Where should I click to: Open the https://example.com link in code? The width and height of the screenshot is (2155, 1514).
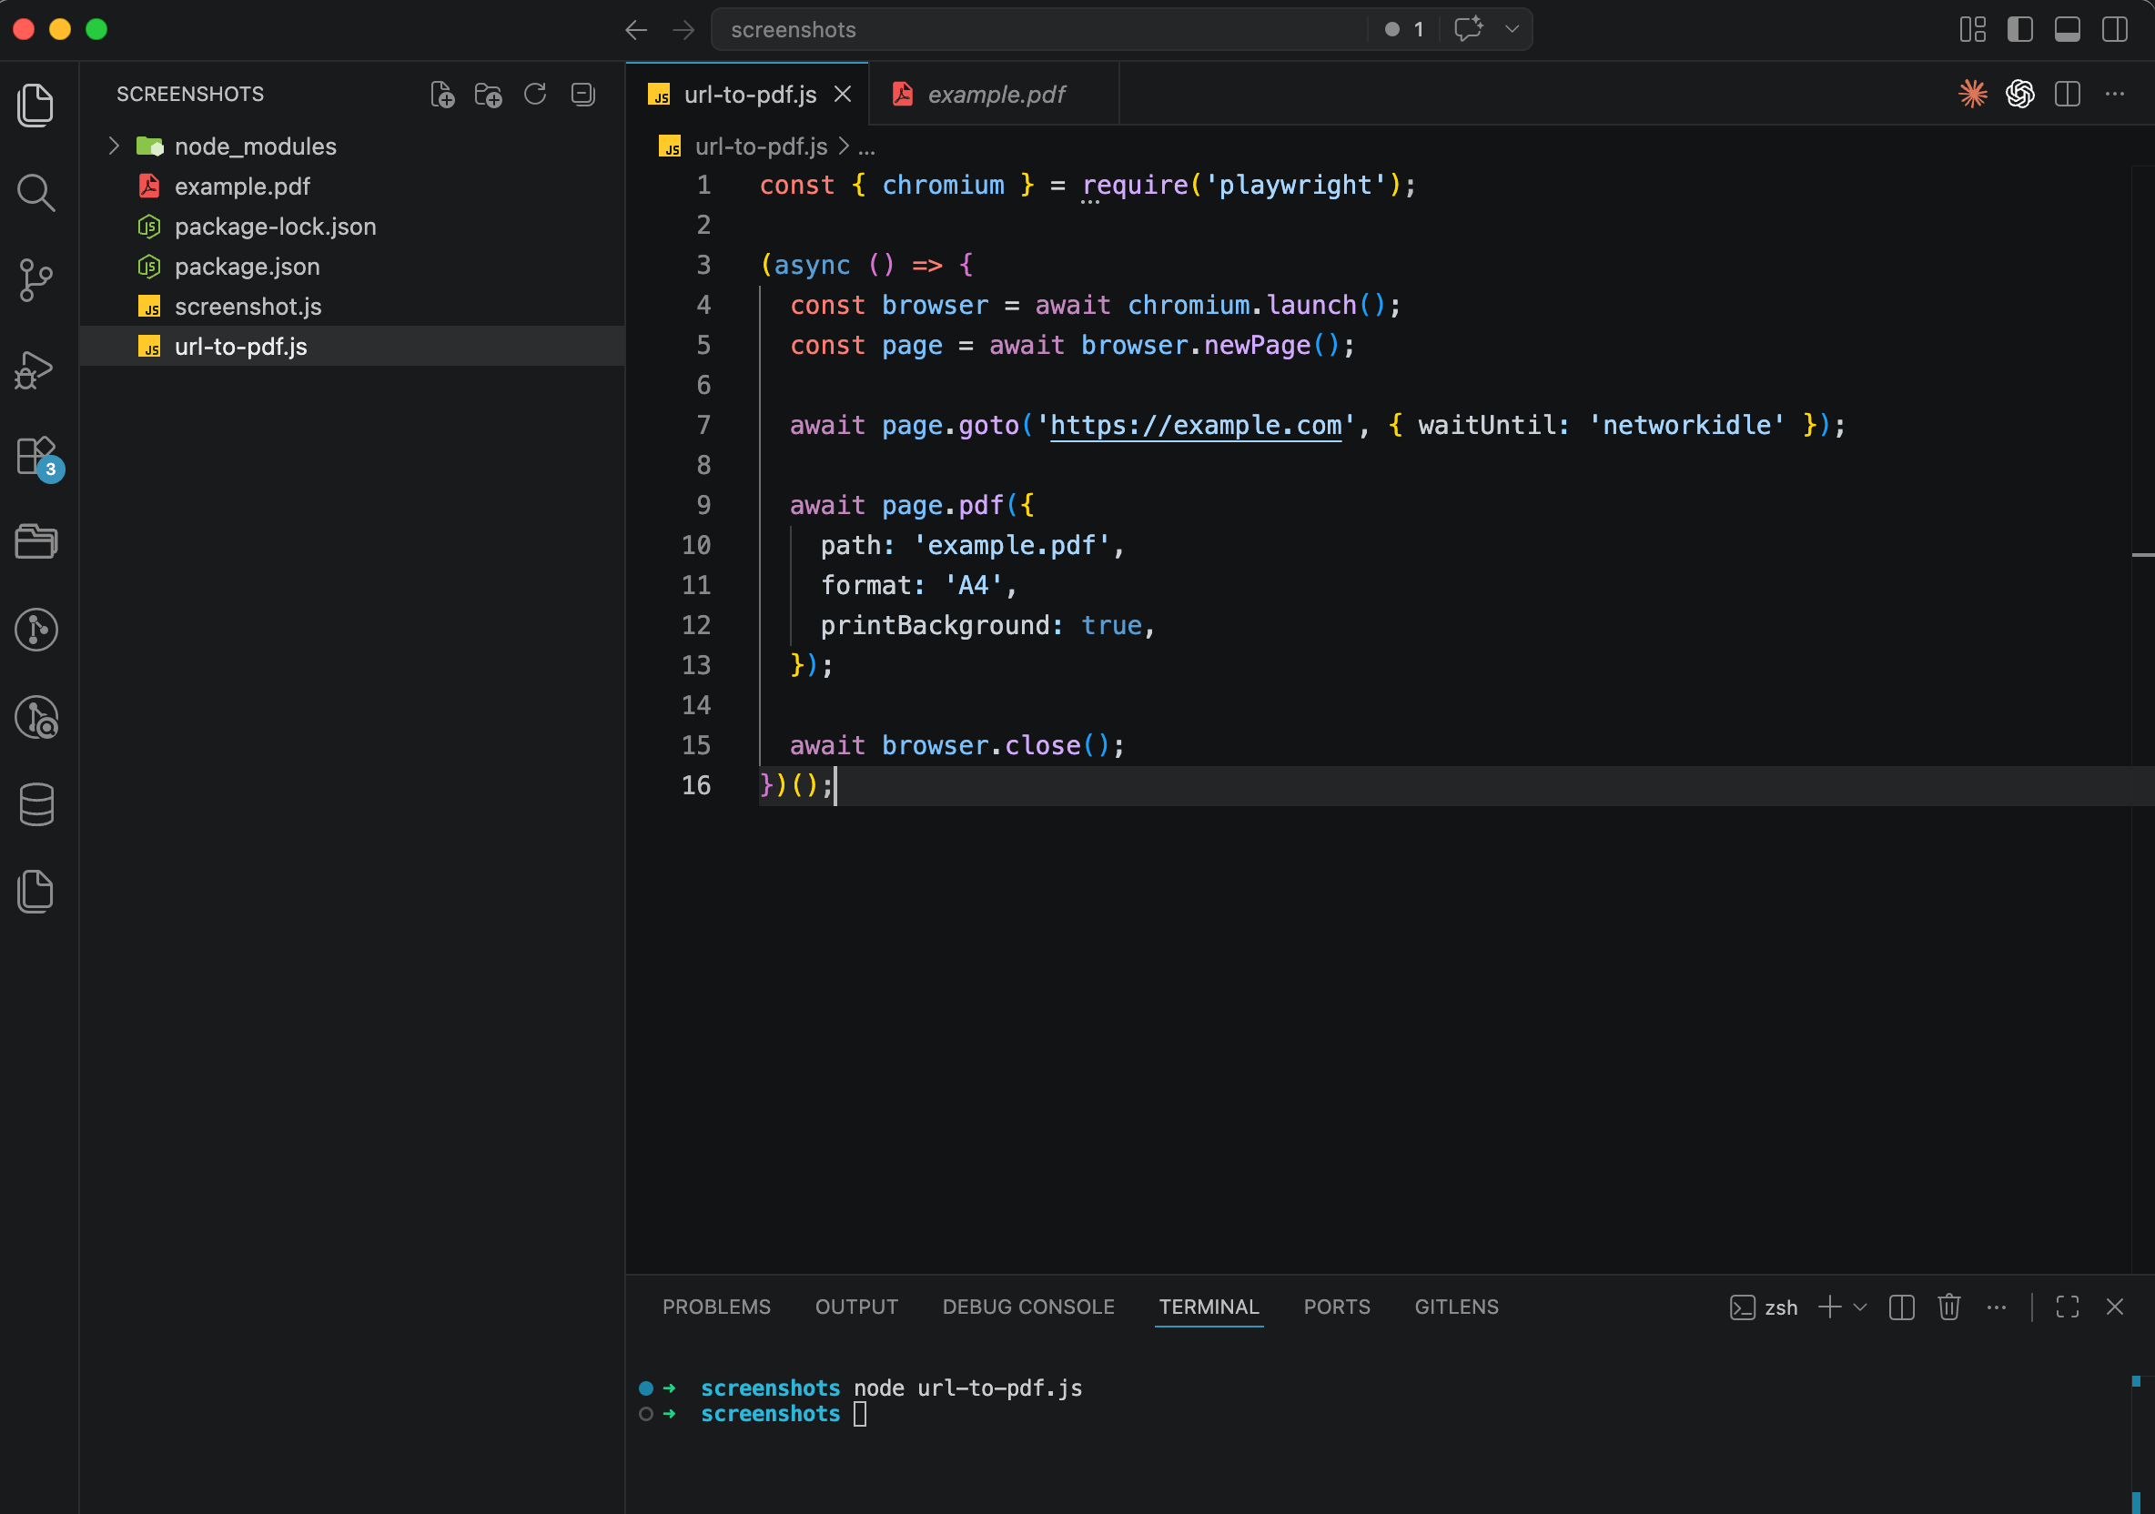point(1195,425)
